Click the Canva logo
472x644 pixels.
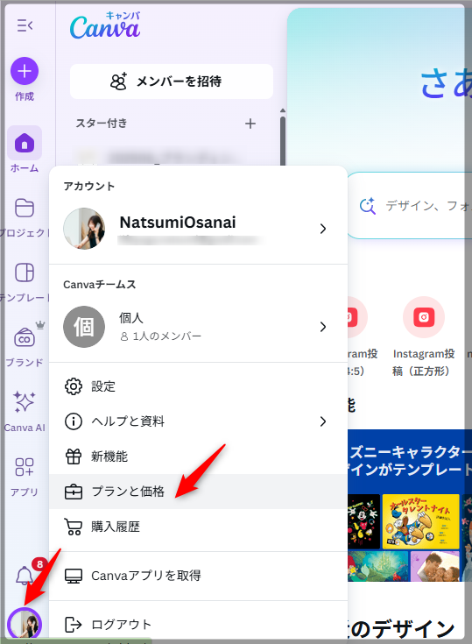pyautogui.click(x=105, y=26)
